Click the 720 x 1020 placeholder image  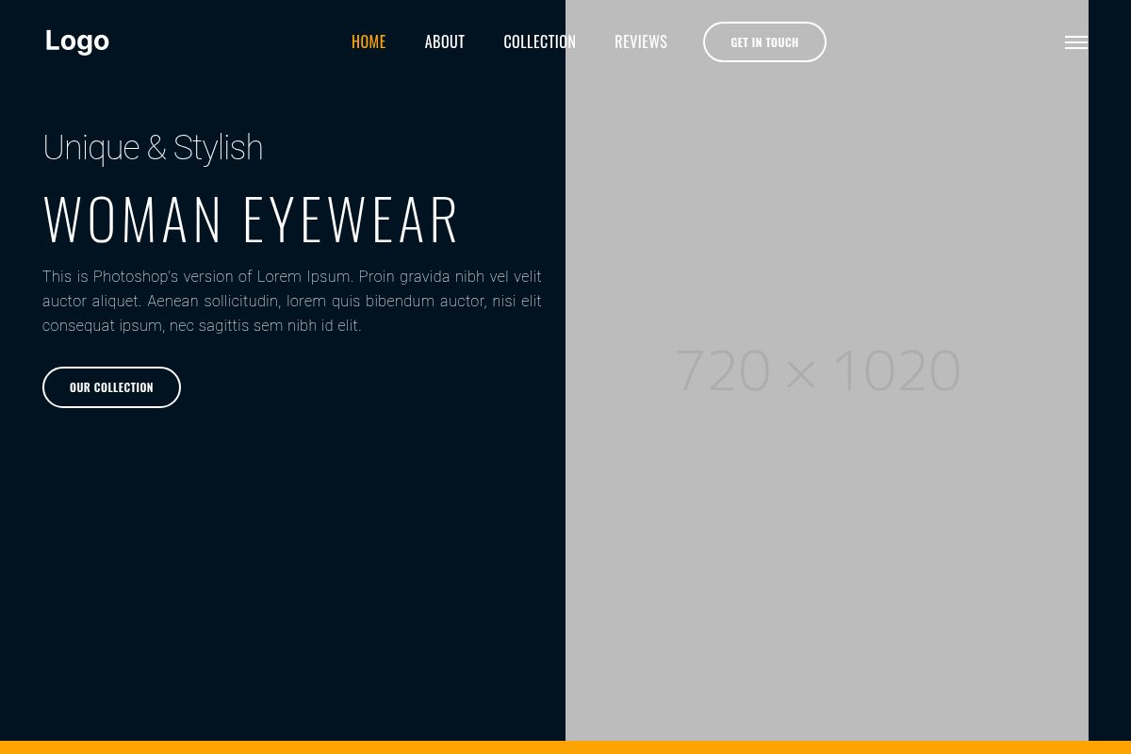828,369
